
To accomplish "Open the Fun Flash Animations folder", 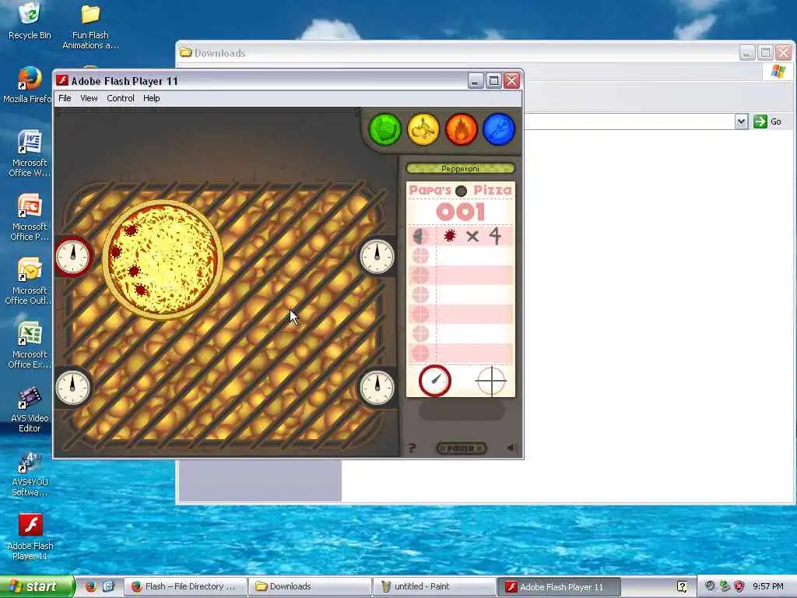I will tap(90, 26).
